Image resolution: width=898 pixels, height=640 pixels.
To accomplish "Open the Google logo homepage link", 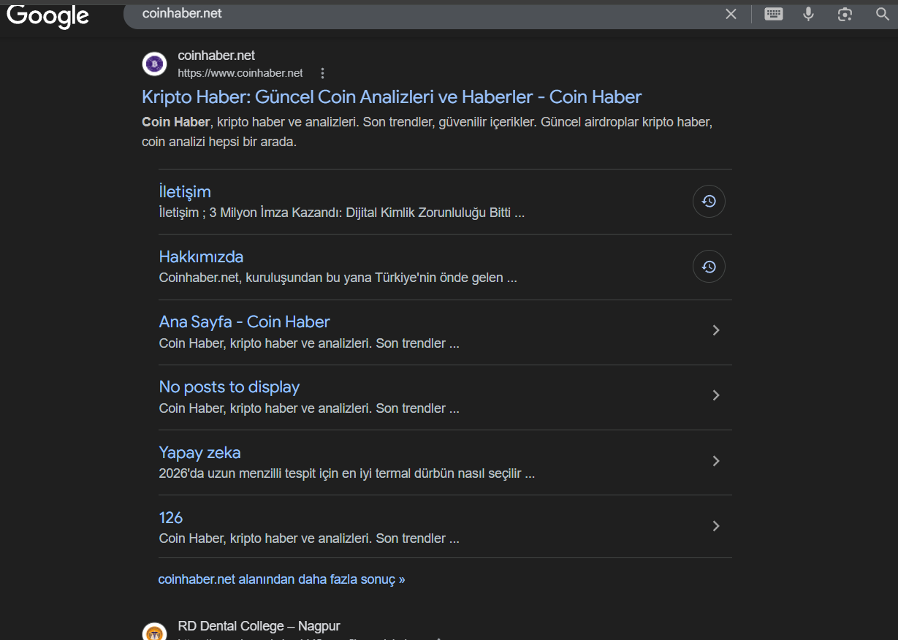I will coord(47,15).
